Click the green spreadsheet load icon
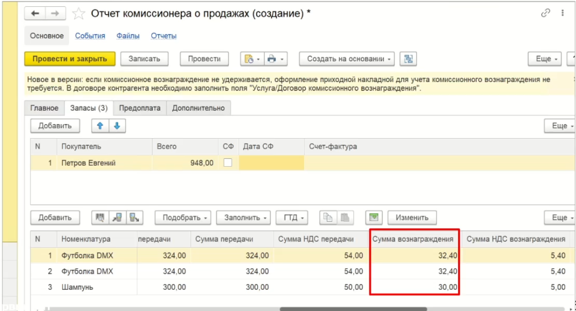The height and width of the screenshot is (311, 576). (373, 217)
